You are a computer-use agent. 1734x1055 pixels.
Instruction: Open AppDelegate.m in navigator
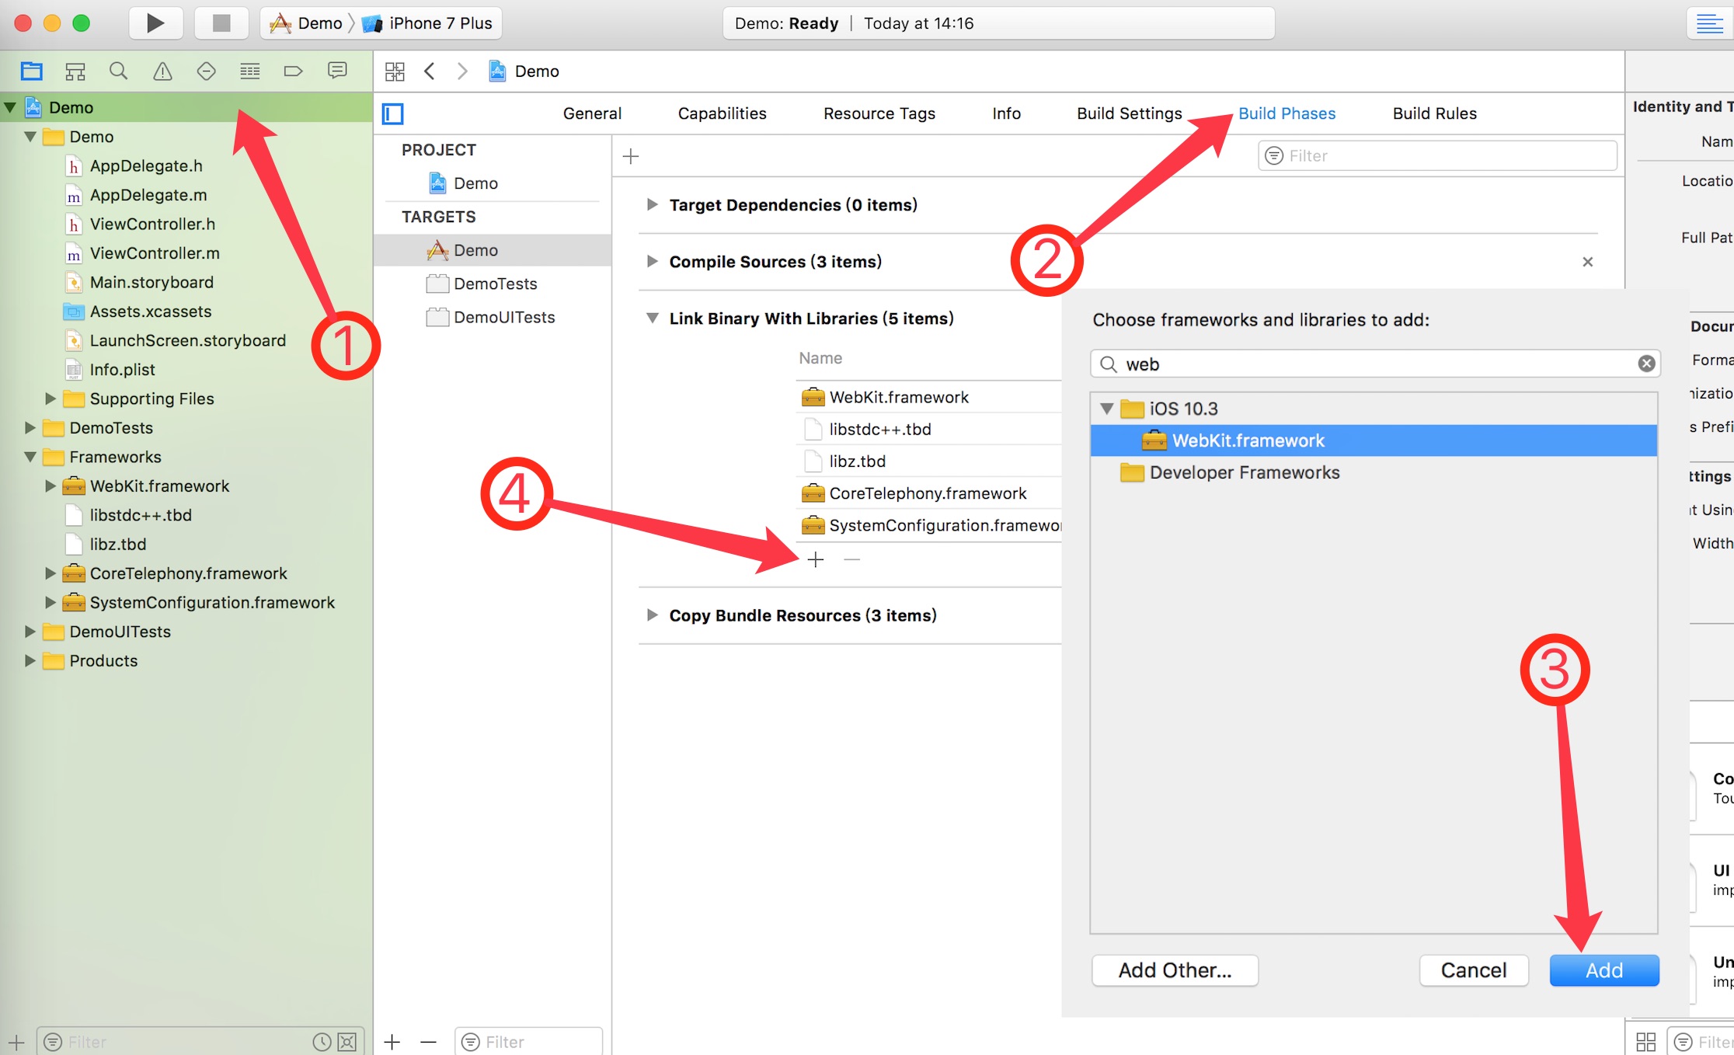[148, 195]
